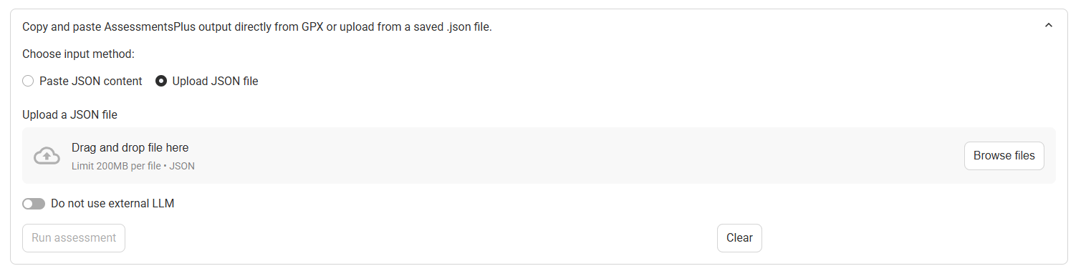Click the header text mentioning GPX and .json
The width and height of the screenshot is (1086, 276).
coord(257,27)
